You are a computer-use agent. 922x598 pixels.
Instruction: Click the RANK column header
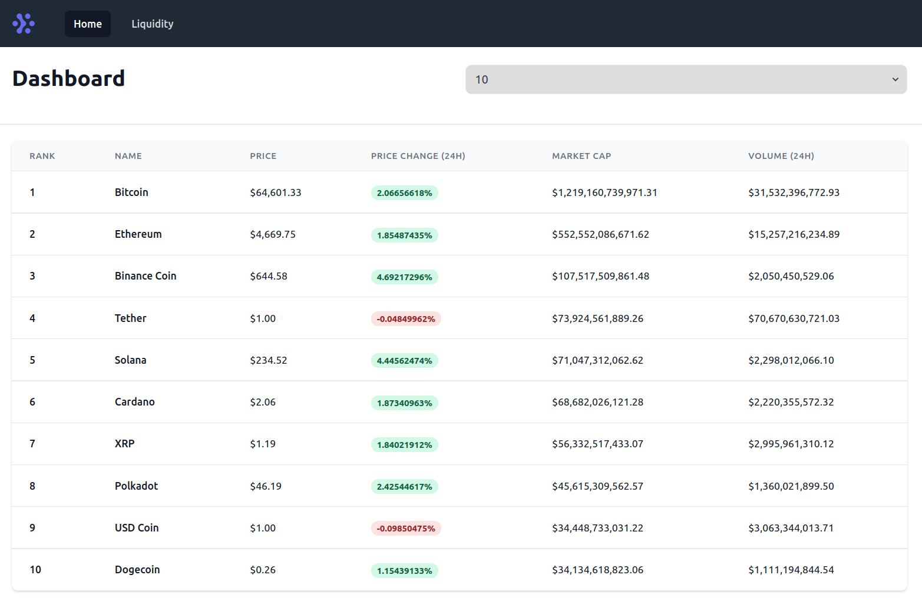pyautogui.click(x=42, y=156)
